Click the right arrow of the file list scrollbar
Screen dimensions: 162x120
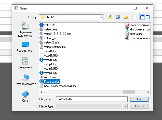pos(148,92)
